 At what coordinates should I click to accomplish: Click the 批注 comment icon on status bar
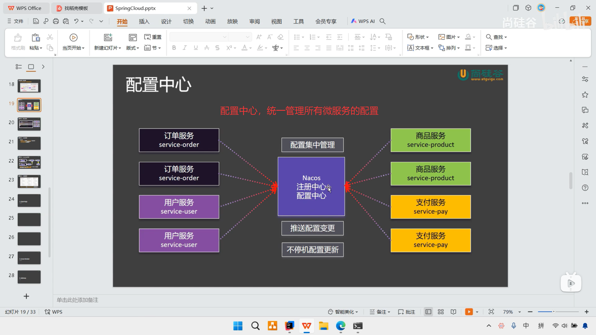pyautogui.click(x=406, y=312)
